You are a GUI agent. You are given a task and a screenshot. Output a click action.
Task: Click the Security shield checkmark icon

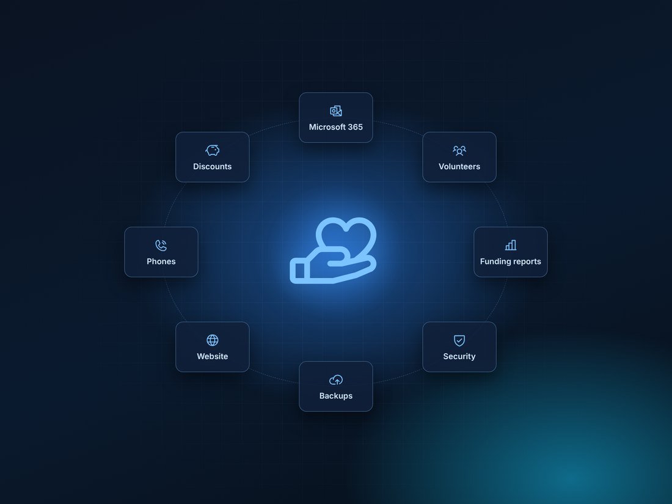459,340
